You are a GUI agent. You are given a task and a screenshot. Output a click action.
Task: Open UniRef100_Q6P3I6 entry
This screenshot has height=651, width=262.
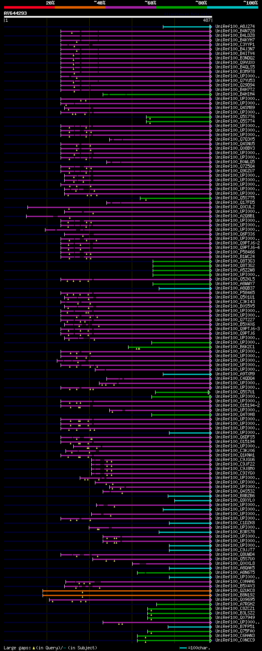[235, 234]
